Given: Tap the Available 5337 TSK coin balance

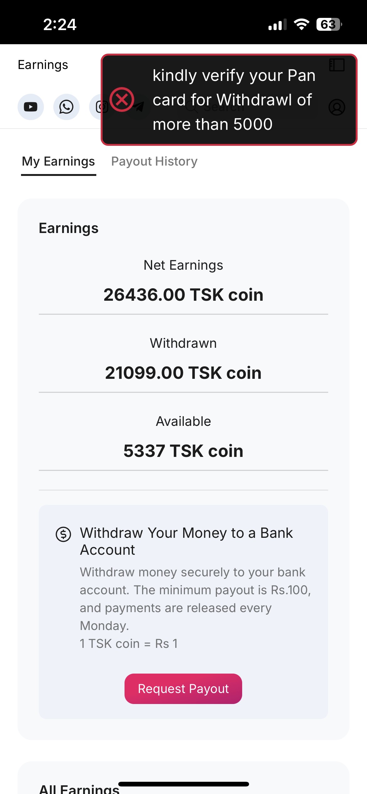Looking at the screenshot, I should (x=183, y=451).
